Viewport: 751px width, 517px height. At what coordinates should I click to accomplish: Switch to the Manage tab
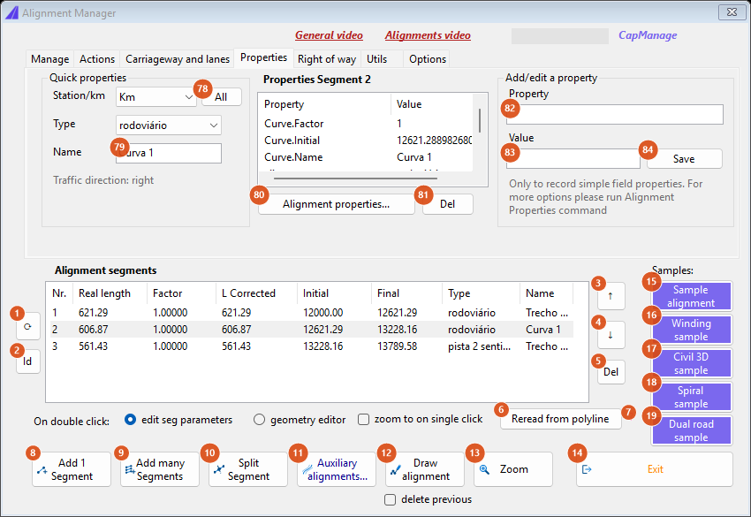(x=49, y=59)
